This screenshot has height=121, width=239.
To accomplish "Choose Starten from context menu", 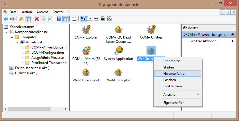I will pos(178,67).
